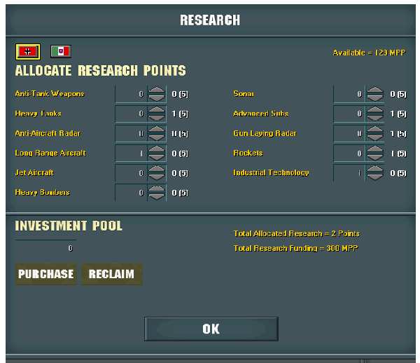Select the German flag icon
The width and height of the screenshot is (420, 363).
(x=28, y=51)
